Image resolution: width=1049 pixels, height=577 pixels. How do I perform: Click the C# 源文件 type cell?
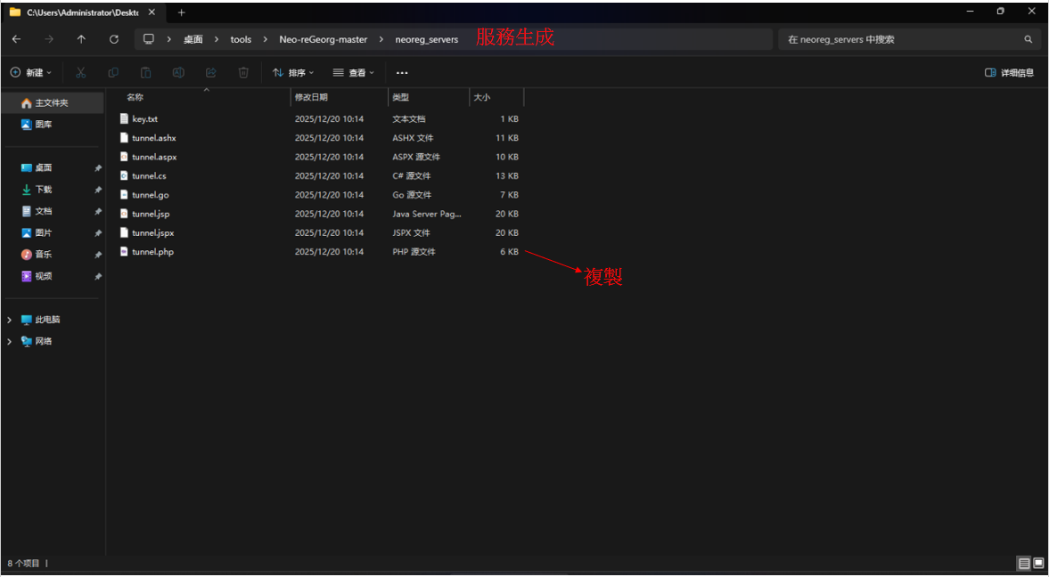(412, 175)
